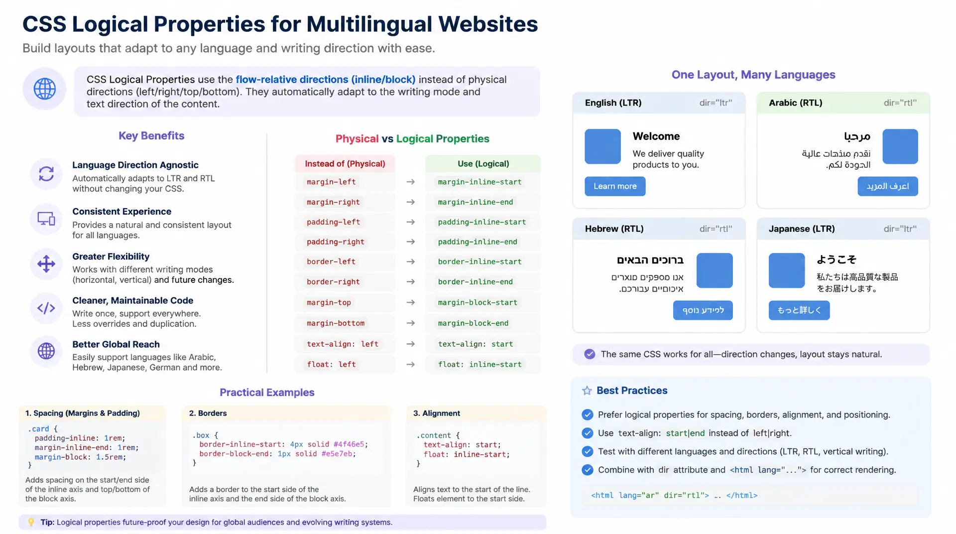Click the html lang="ar" dir="rtl" code snippet
The width and height of the screenshot is (956, 534).
point(674,496)
